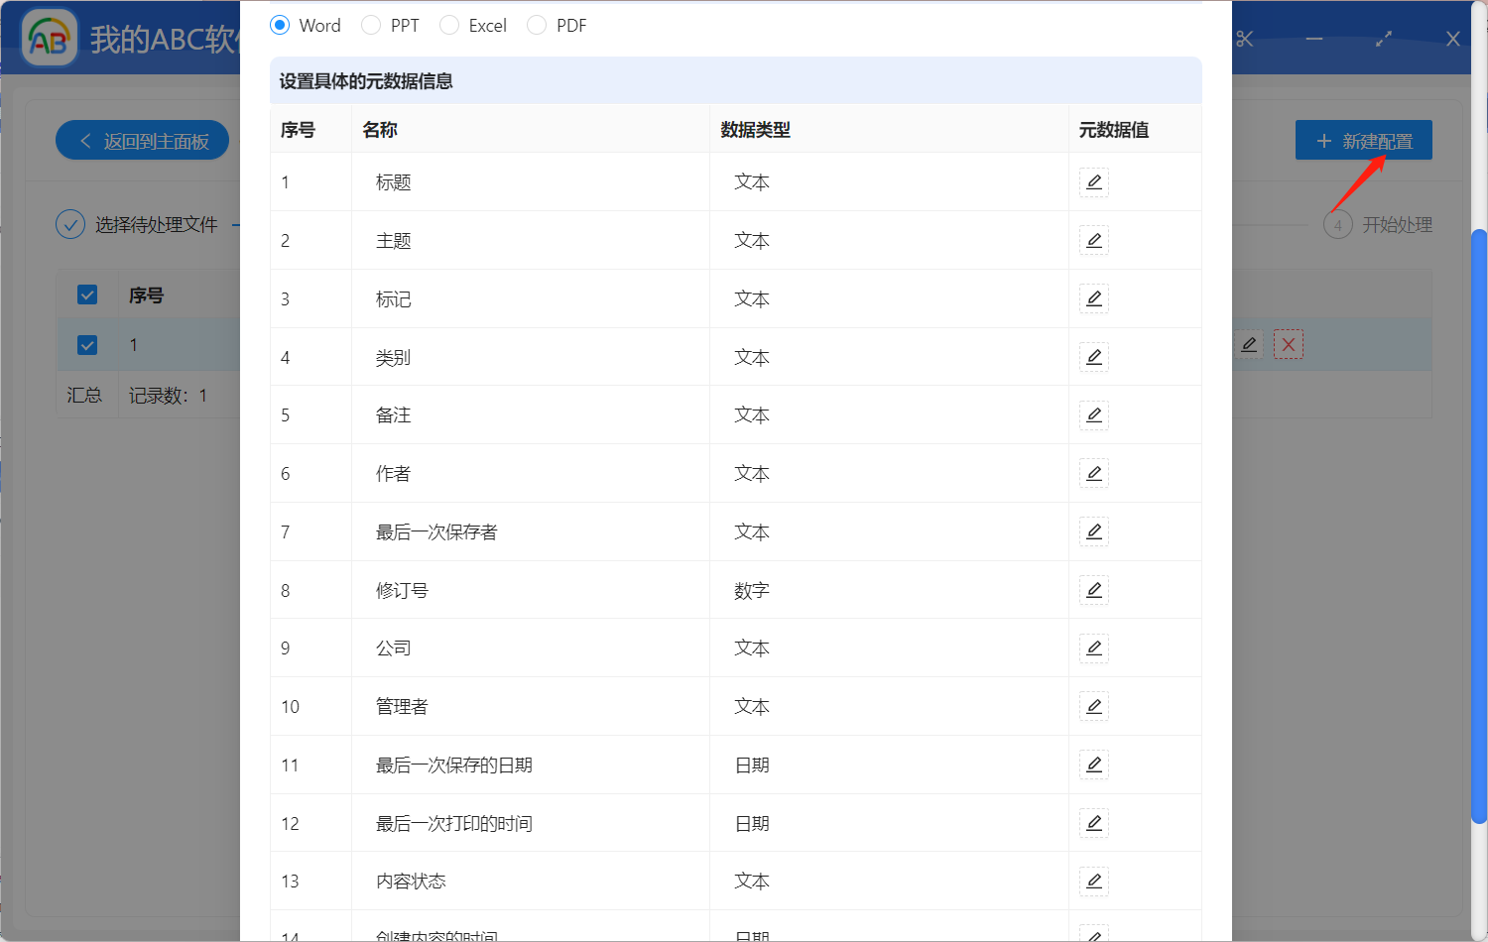Edit the 作者 metadata value
This screenshot has width=1488, height=942.
pos(1093,473)
